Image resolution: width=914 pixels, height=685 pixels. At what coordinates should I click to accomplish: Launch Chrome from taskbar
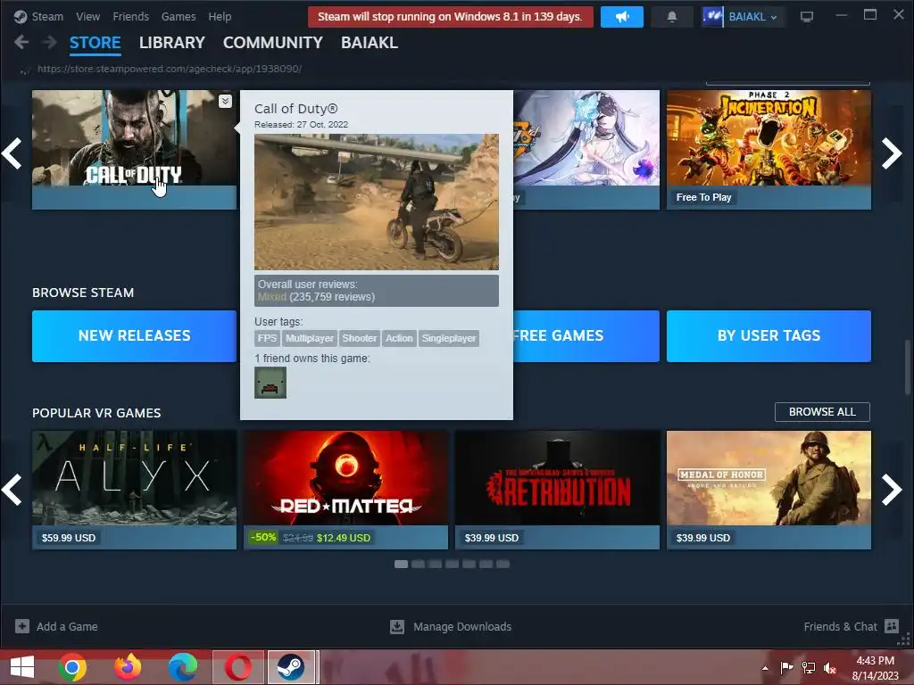point(72,667)
